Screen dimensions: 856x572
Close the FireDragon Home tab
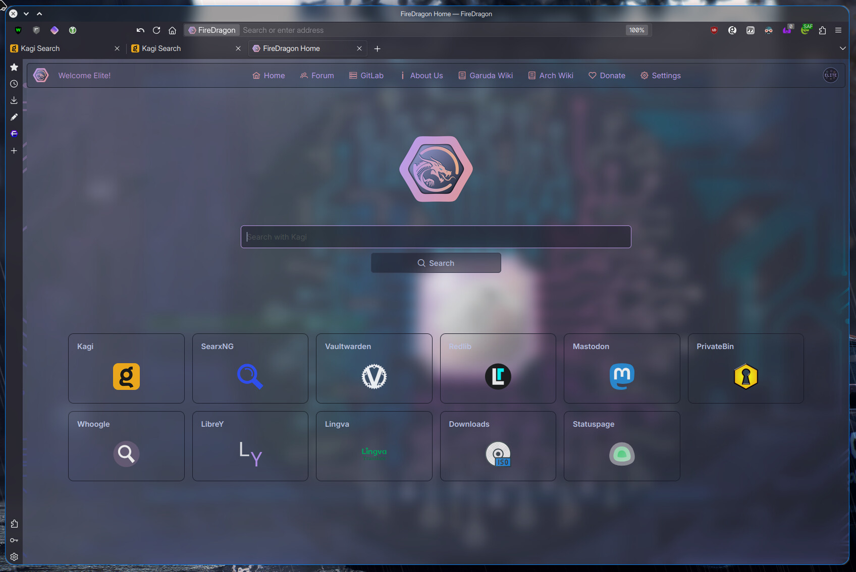pos(359,48)
